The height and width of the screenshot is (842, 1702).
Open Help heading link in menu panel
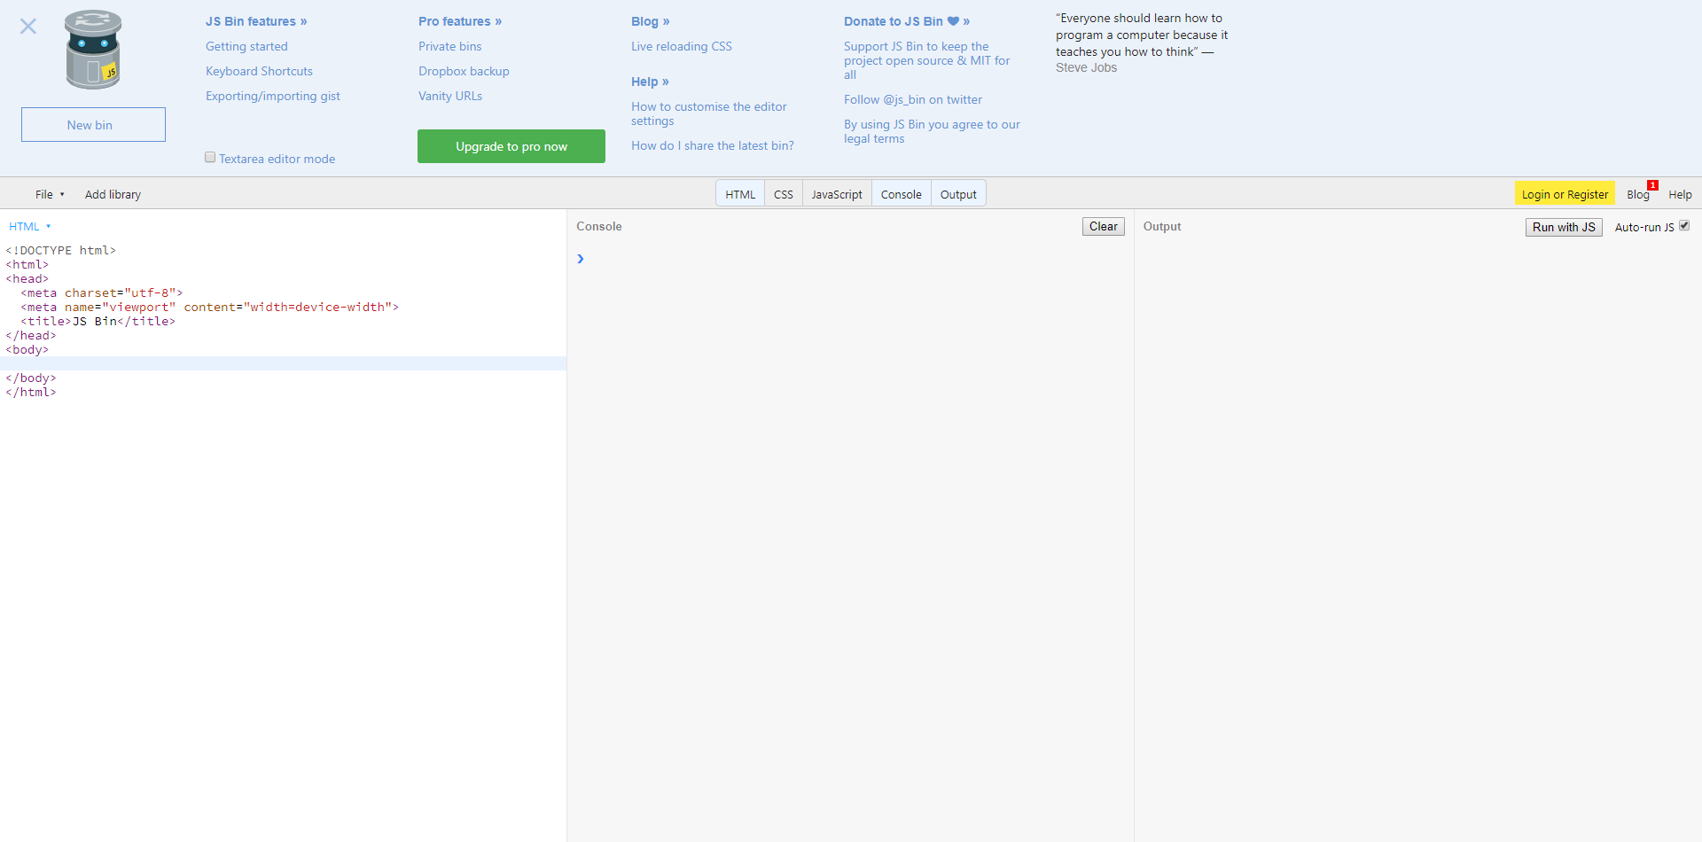pyautogui.click(x=650, y=82)
